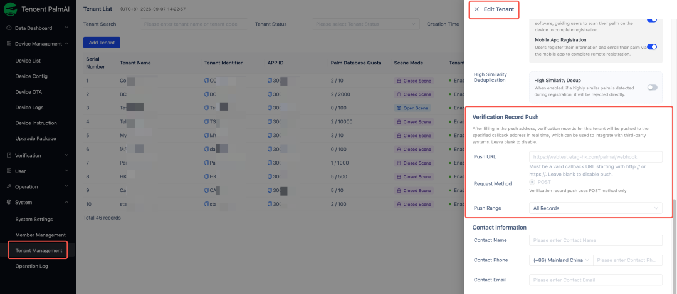677x294 pixels.
Task: Click the User sidebar icon
Action: (9, 171)
